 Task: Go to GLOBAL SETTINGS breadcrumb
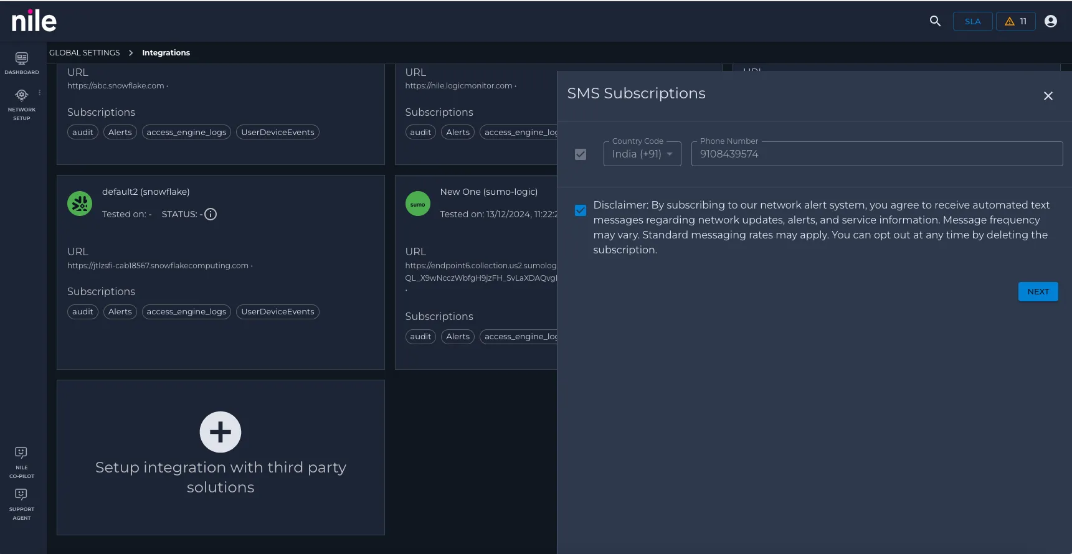coord(85,53)
